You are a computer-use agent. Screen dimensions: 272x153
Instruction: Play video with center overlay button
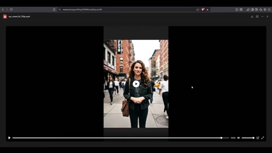(x=136, y=84)
